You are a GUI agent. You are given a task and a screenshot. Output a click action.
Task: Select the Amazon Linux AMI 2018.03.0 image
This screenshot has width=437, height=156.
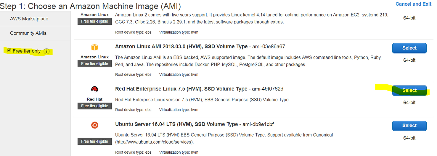(x=409, y=48)
